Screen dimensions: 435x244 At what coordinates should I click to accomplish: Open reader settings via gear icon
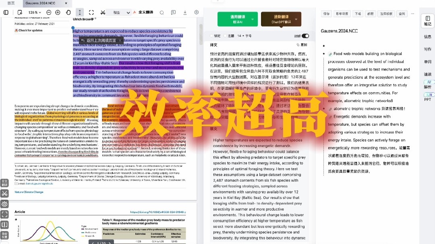[x=196, y=12]
